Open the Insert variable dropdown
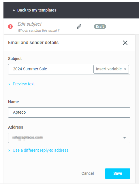Viewport: 139px width, 184px height. point(111,69)
